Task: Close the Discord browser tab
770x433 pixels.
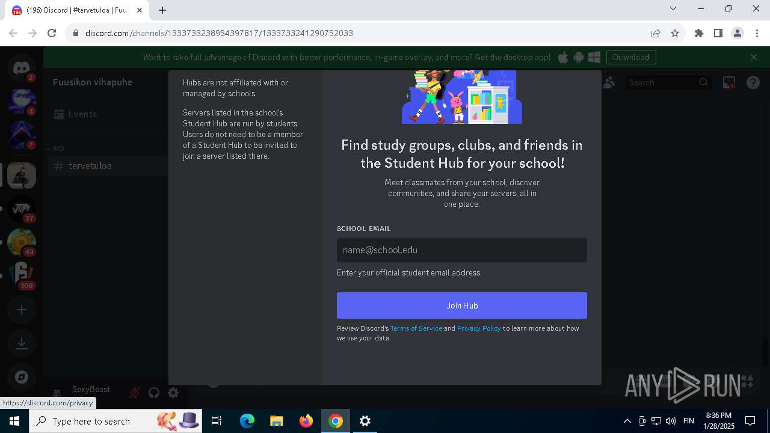Action: [140, 10]
